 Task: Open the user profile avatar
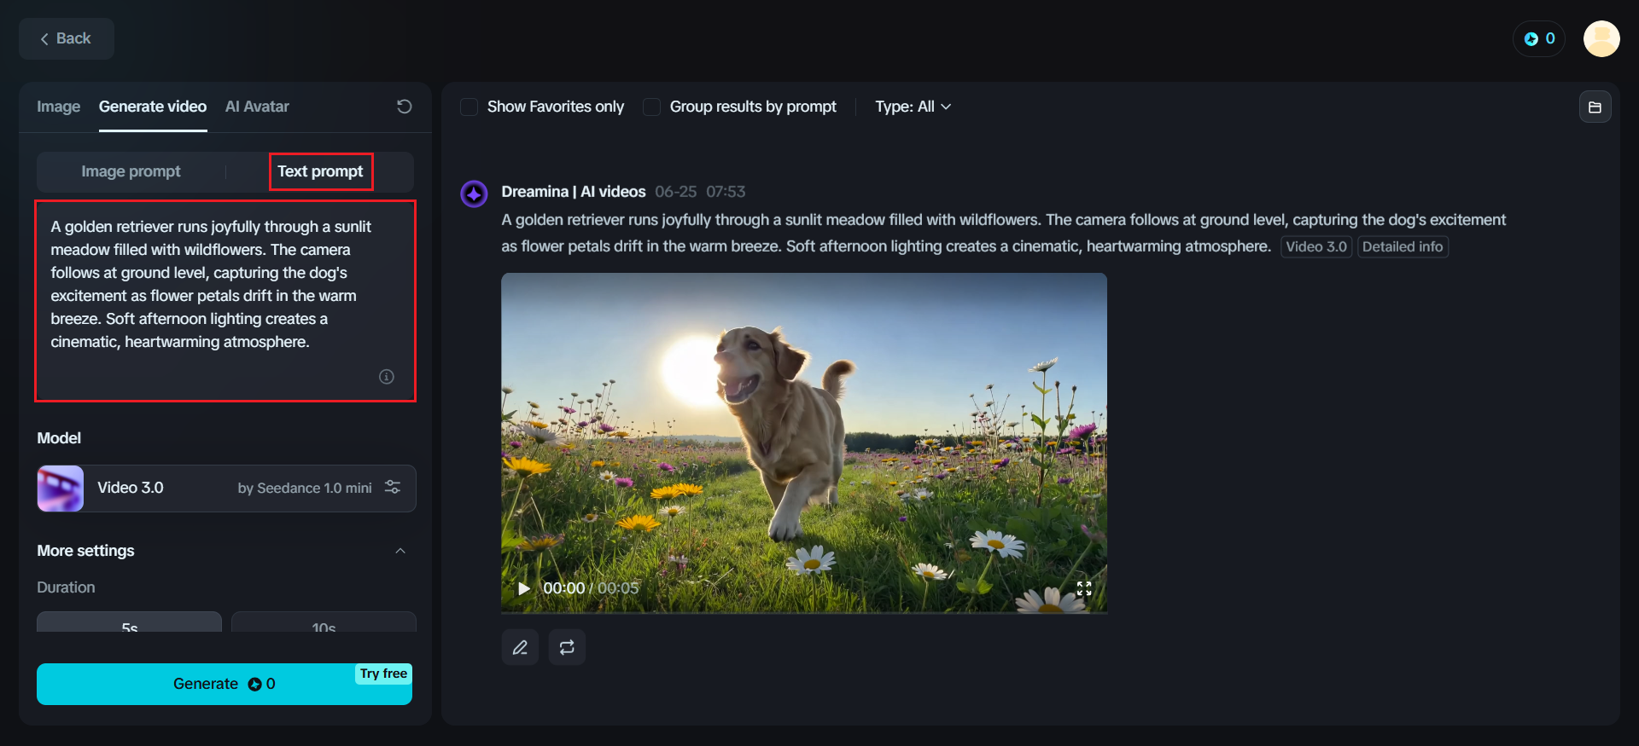click(1601, 39)
